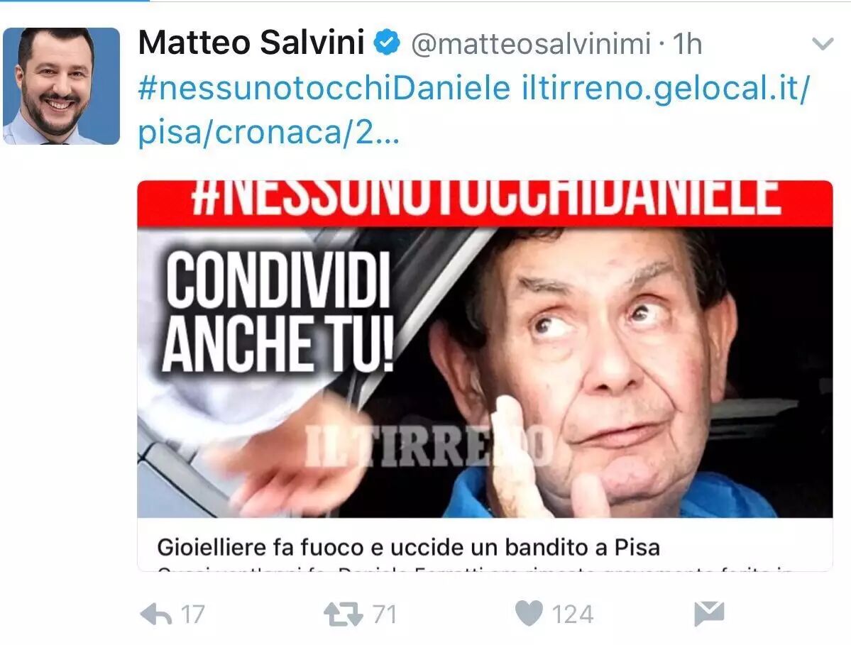Click the 1h tweet timestamp
Image resolution: width=851 pixels, height=645 pixels.
687,43
